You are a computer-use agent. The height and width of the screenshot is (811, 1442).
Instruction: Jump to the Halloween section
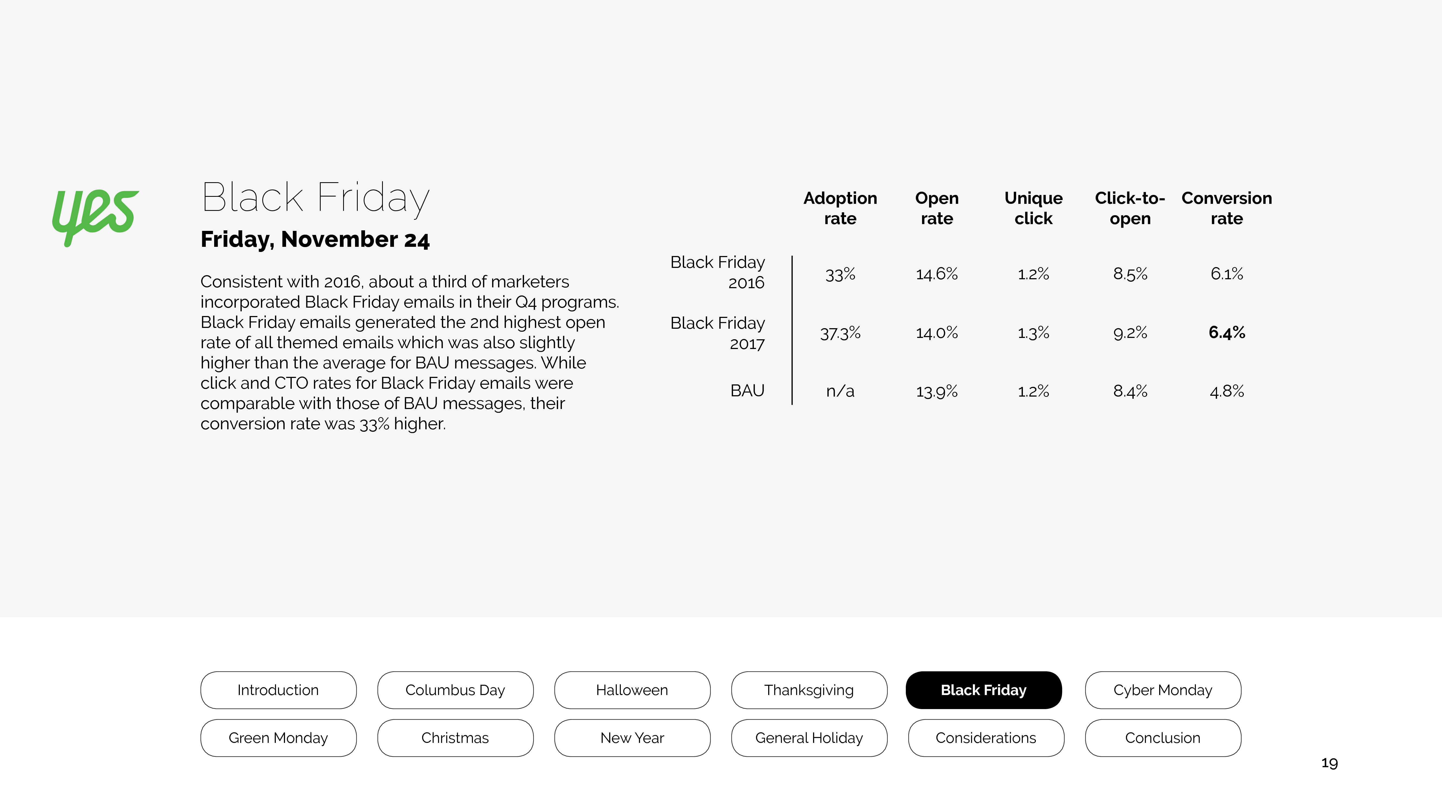tap(632, 690)
